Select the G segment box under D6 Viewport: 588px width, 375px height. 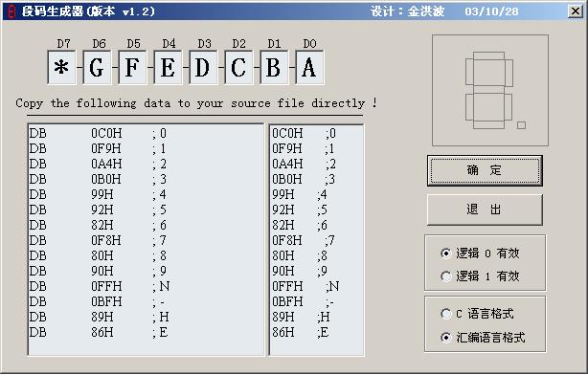[x=97, y=68]
